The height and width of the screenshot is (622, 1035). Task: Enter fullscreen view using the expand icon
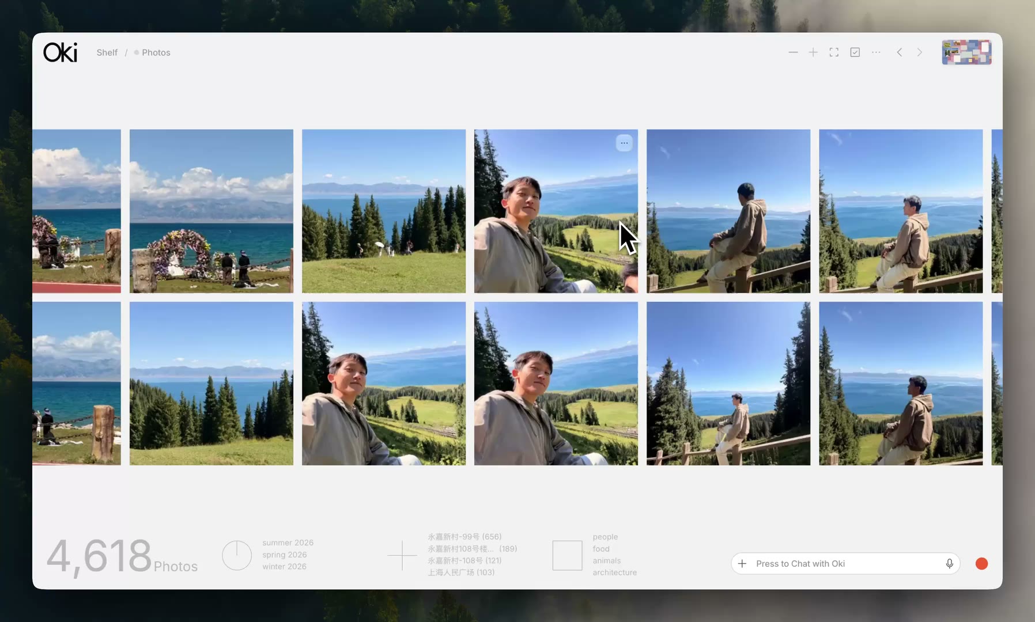(834, 52)
